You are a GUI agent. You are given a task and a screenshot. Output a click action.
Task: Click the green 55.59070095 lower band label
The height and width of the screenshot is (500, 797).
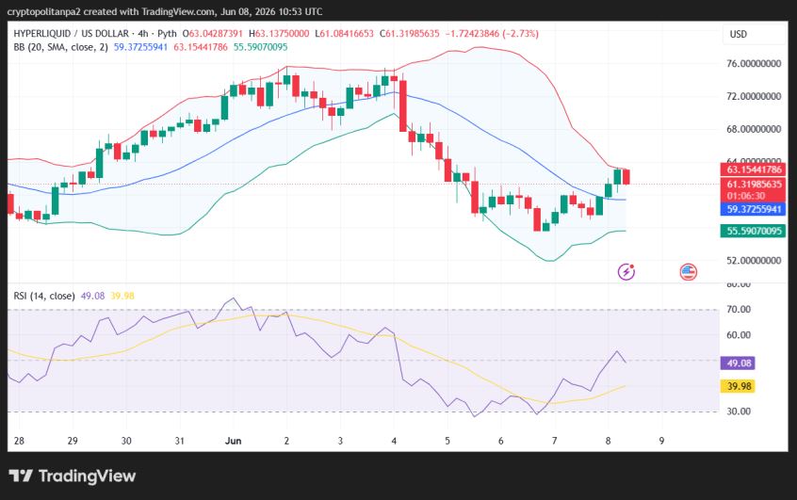(754, 232)
